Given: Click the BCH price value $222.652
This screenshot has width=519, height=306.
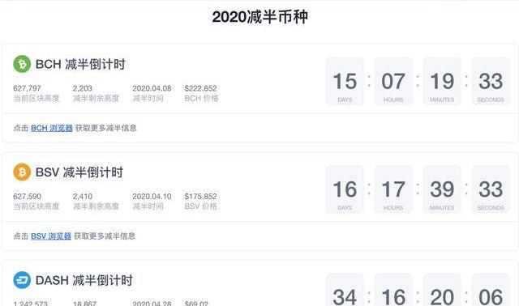Looking at the screenshot, I should tap(200, 88).
